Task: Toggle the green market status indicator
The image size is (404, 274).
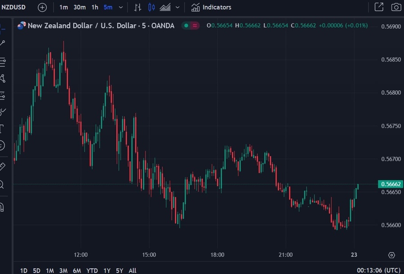Action: pos(186,26)
